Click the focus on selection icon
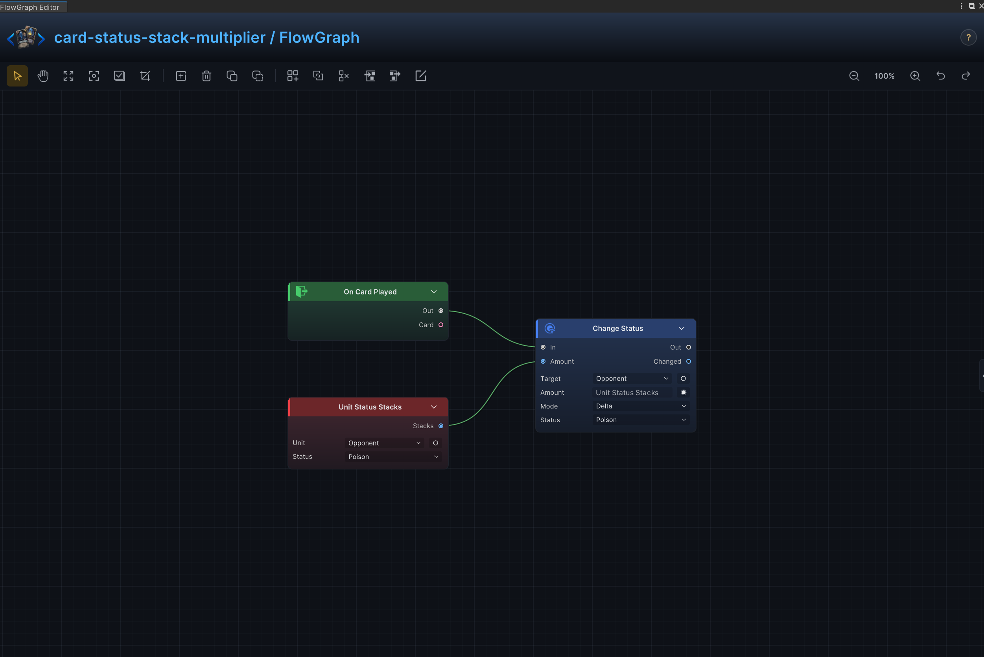 94,76
